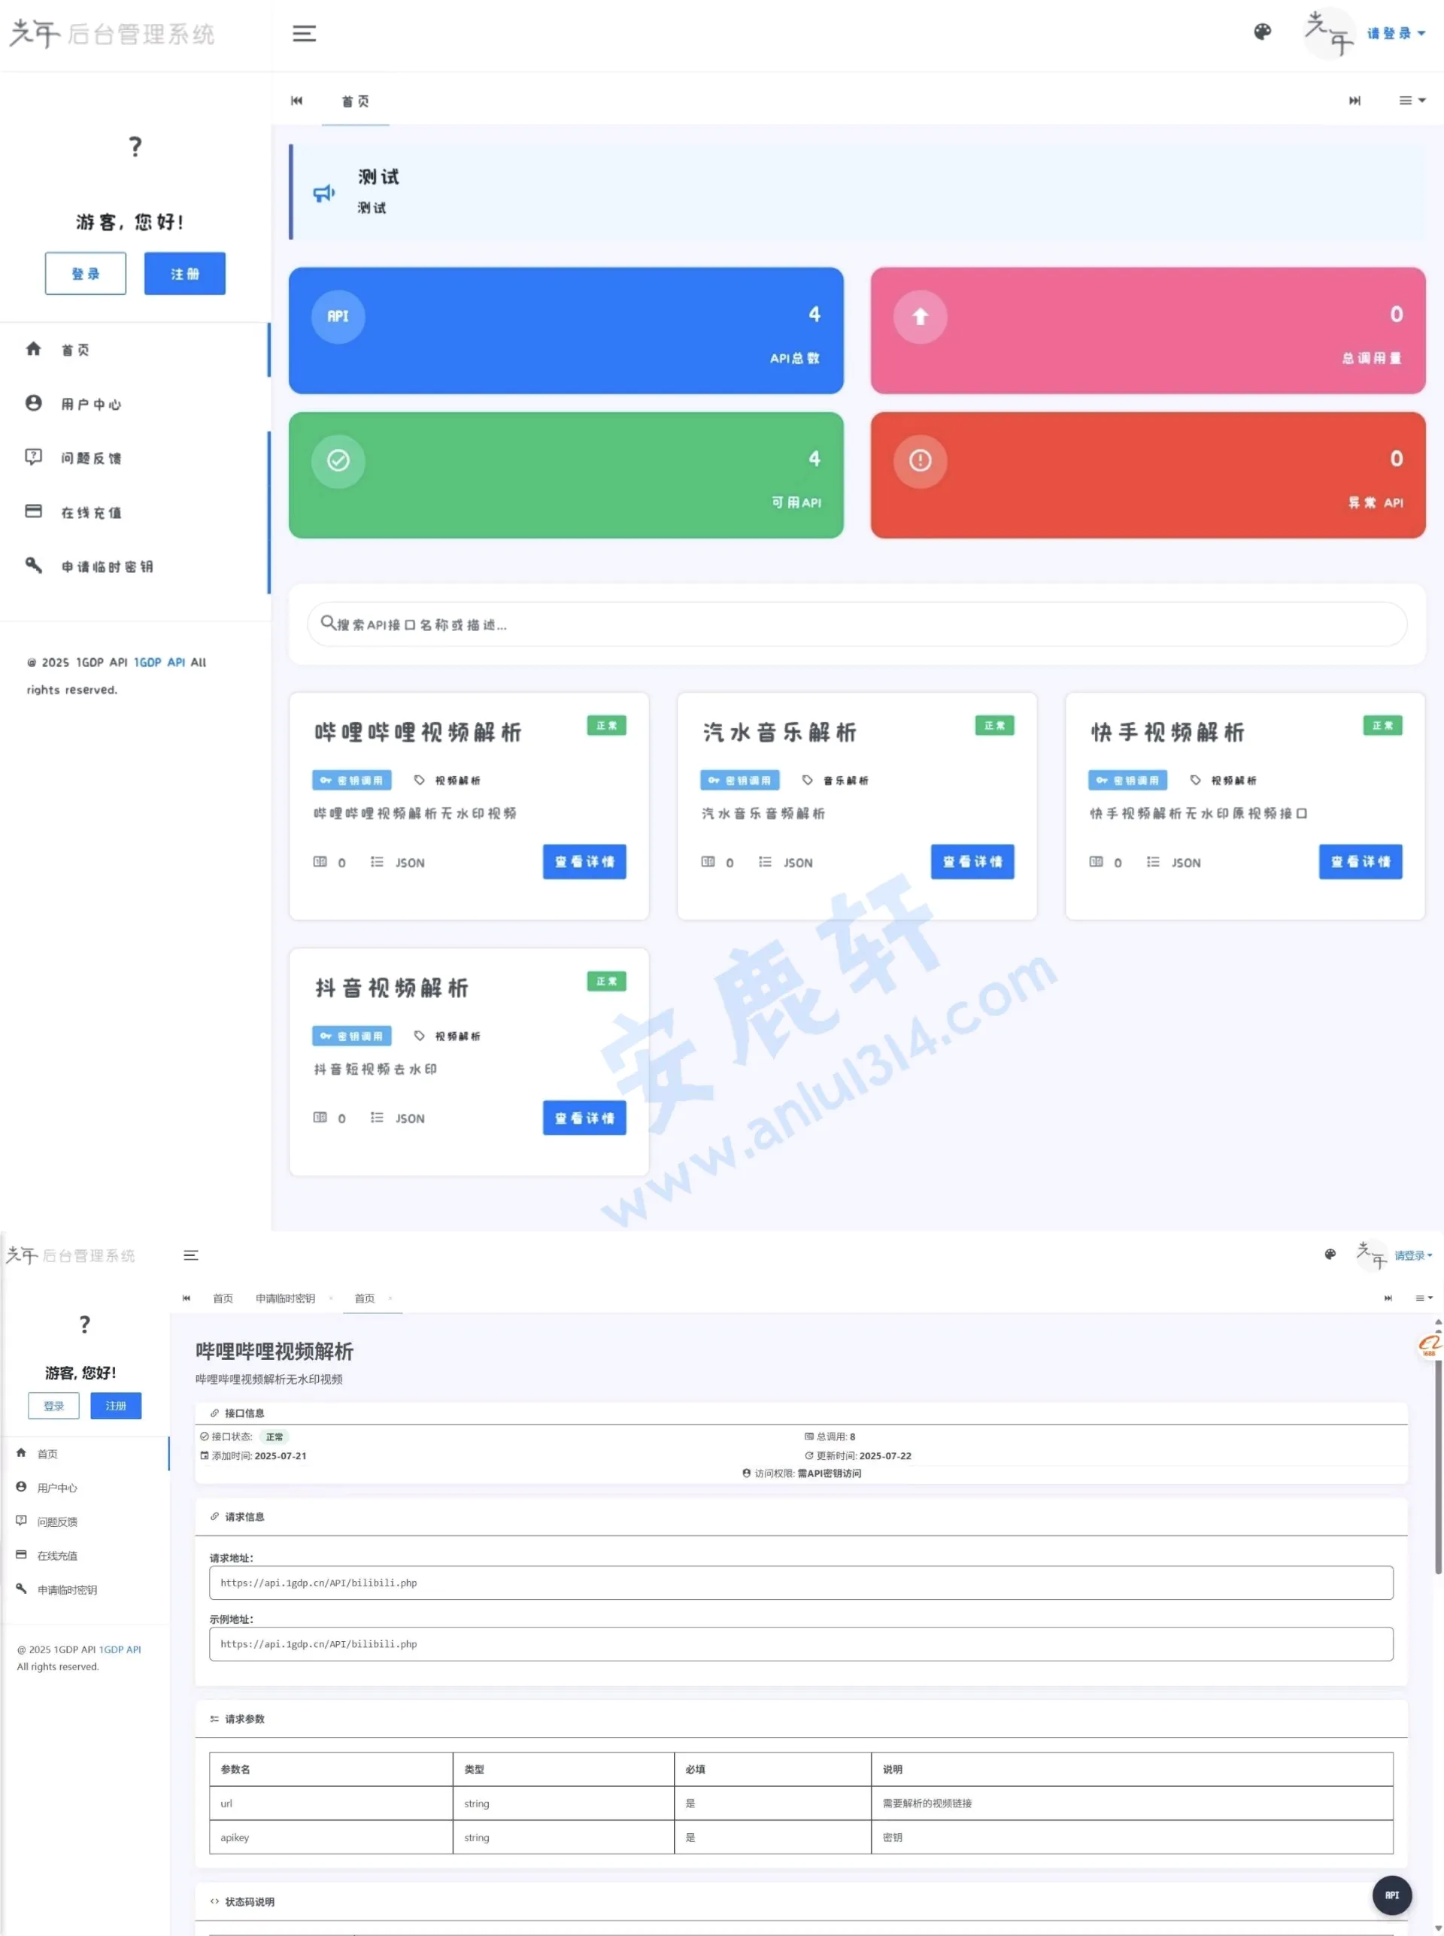The image size is (1444, 1936).
Task: Expand the 请登录 login dropdown
Action: coord(1395,33)
